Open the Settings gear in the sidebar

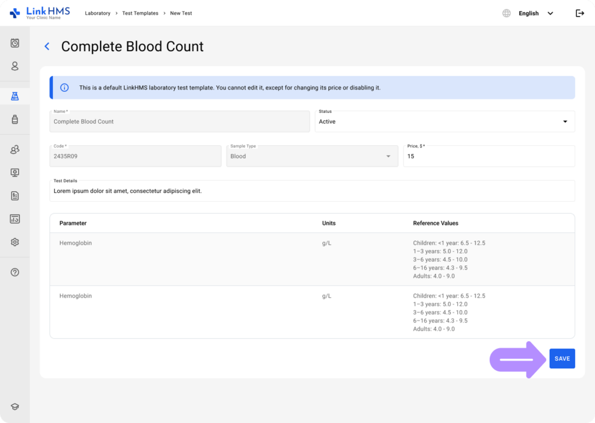point(14,242)
